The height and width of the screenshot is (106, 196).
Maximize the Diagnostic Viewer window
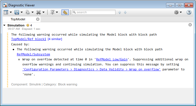180,5
